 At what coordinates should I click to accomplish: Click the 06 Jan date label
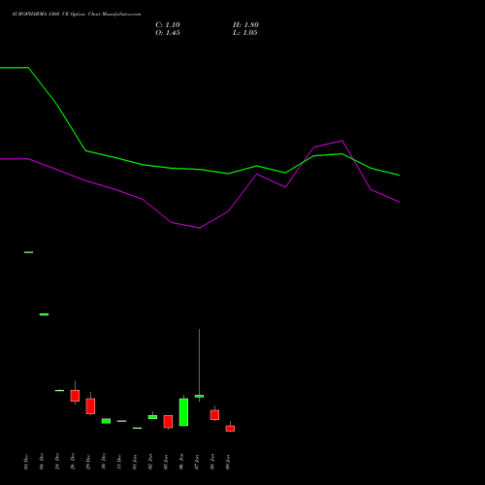[x=181, y=462]
